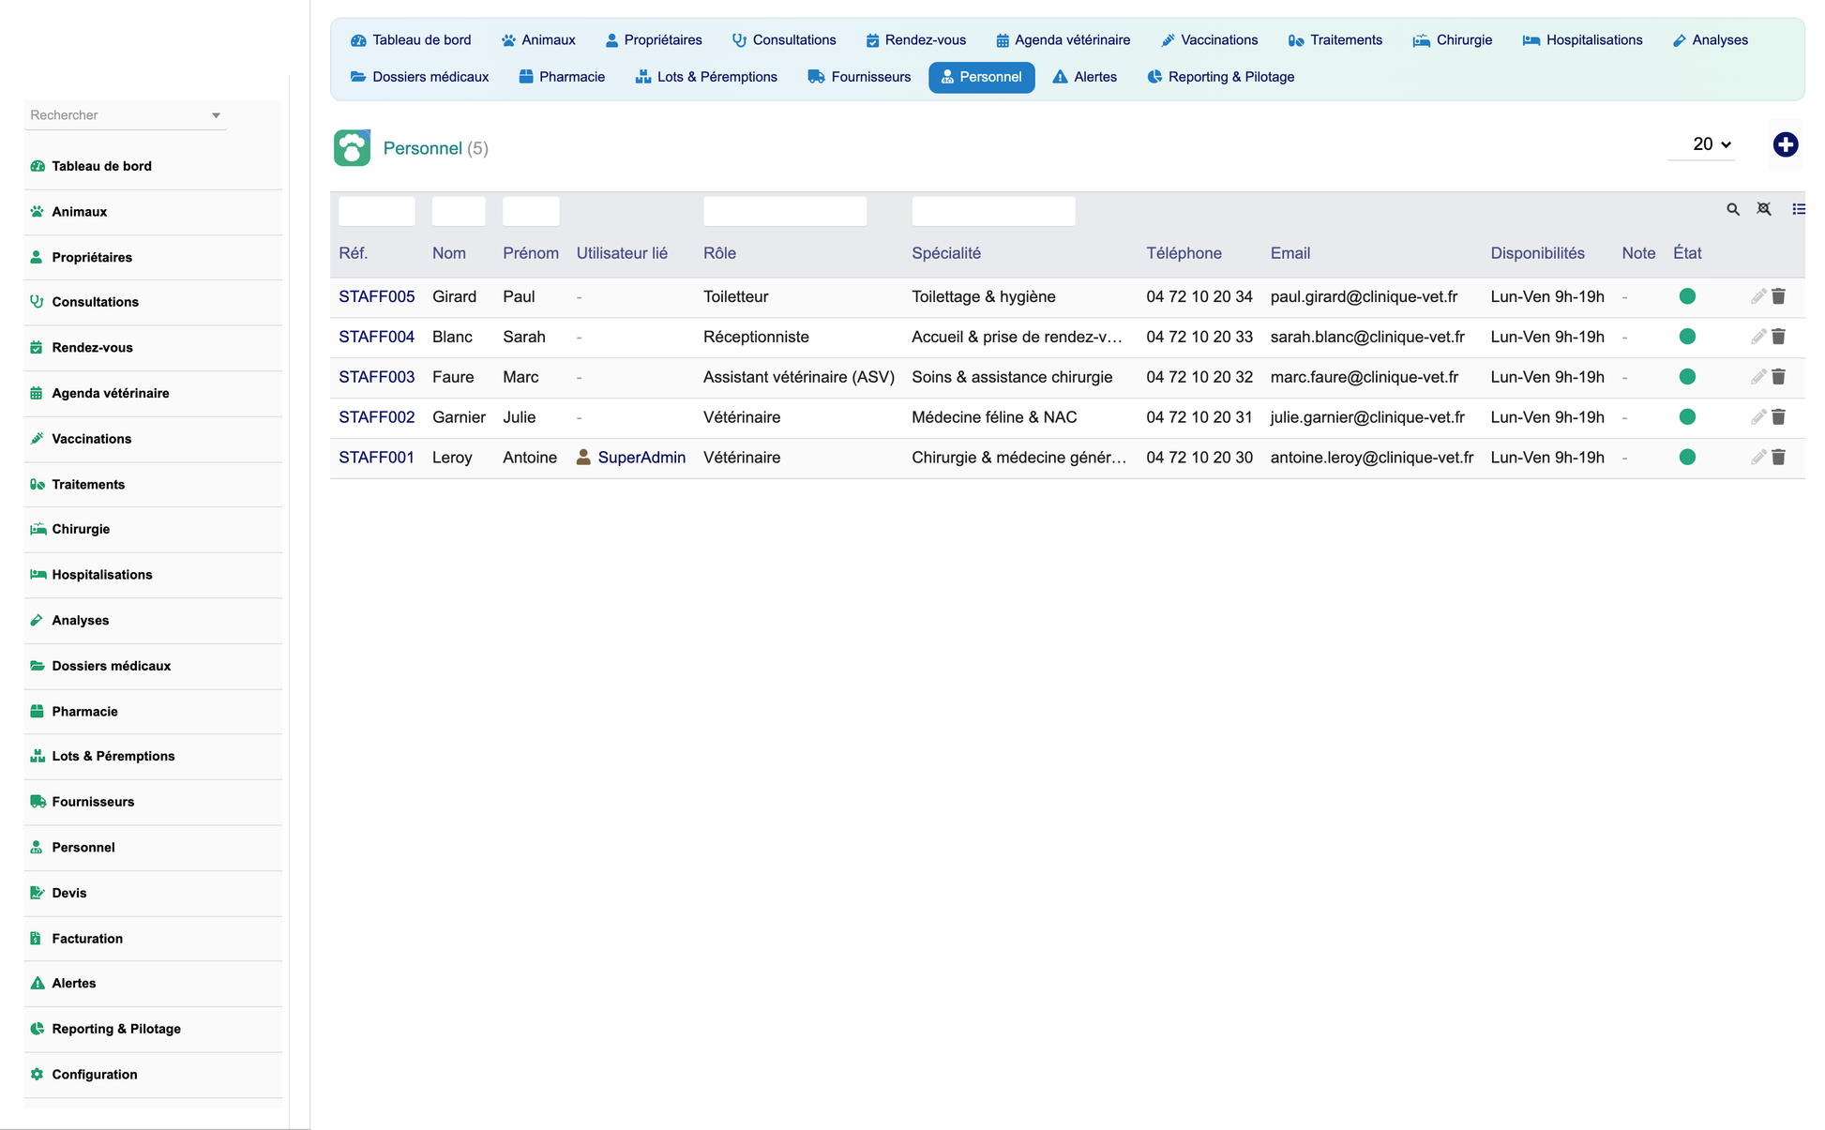Image resolution: width=1825 pixels, height=1130 pixels.
Task: Switch to the Hospitalisations top tab
Action: point(1582,40)
